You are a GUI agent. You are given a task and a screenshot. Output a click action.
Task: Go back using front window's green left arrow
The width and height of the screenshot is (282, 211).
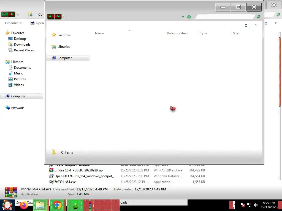click(51, 16)
